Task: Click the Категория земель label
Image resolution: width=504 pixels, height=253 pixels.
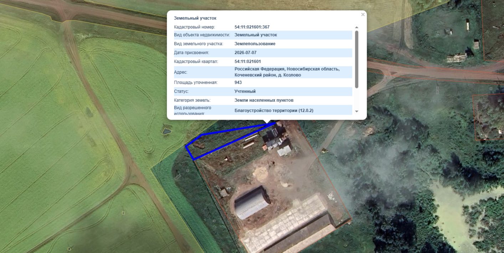Action: (x=192, y=100)
